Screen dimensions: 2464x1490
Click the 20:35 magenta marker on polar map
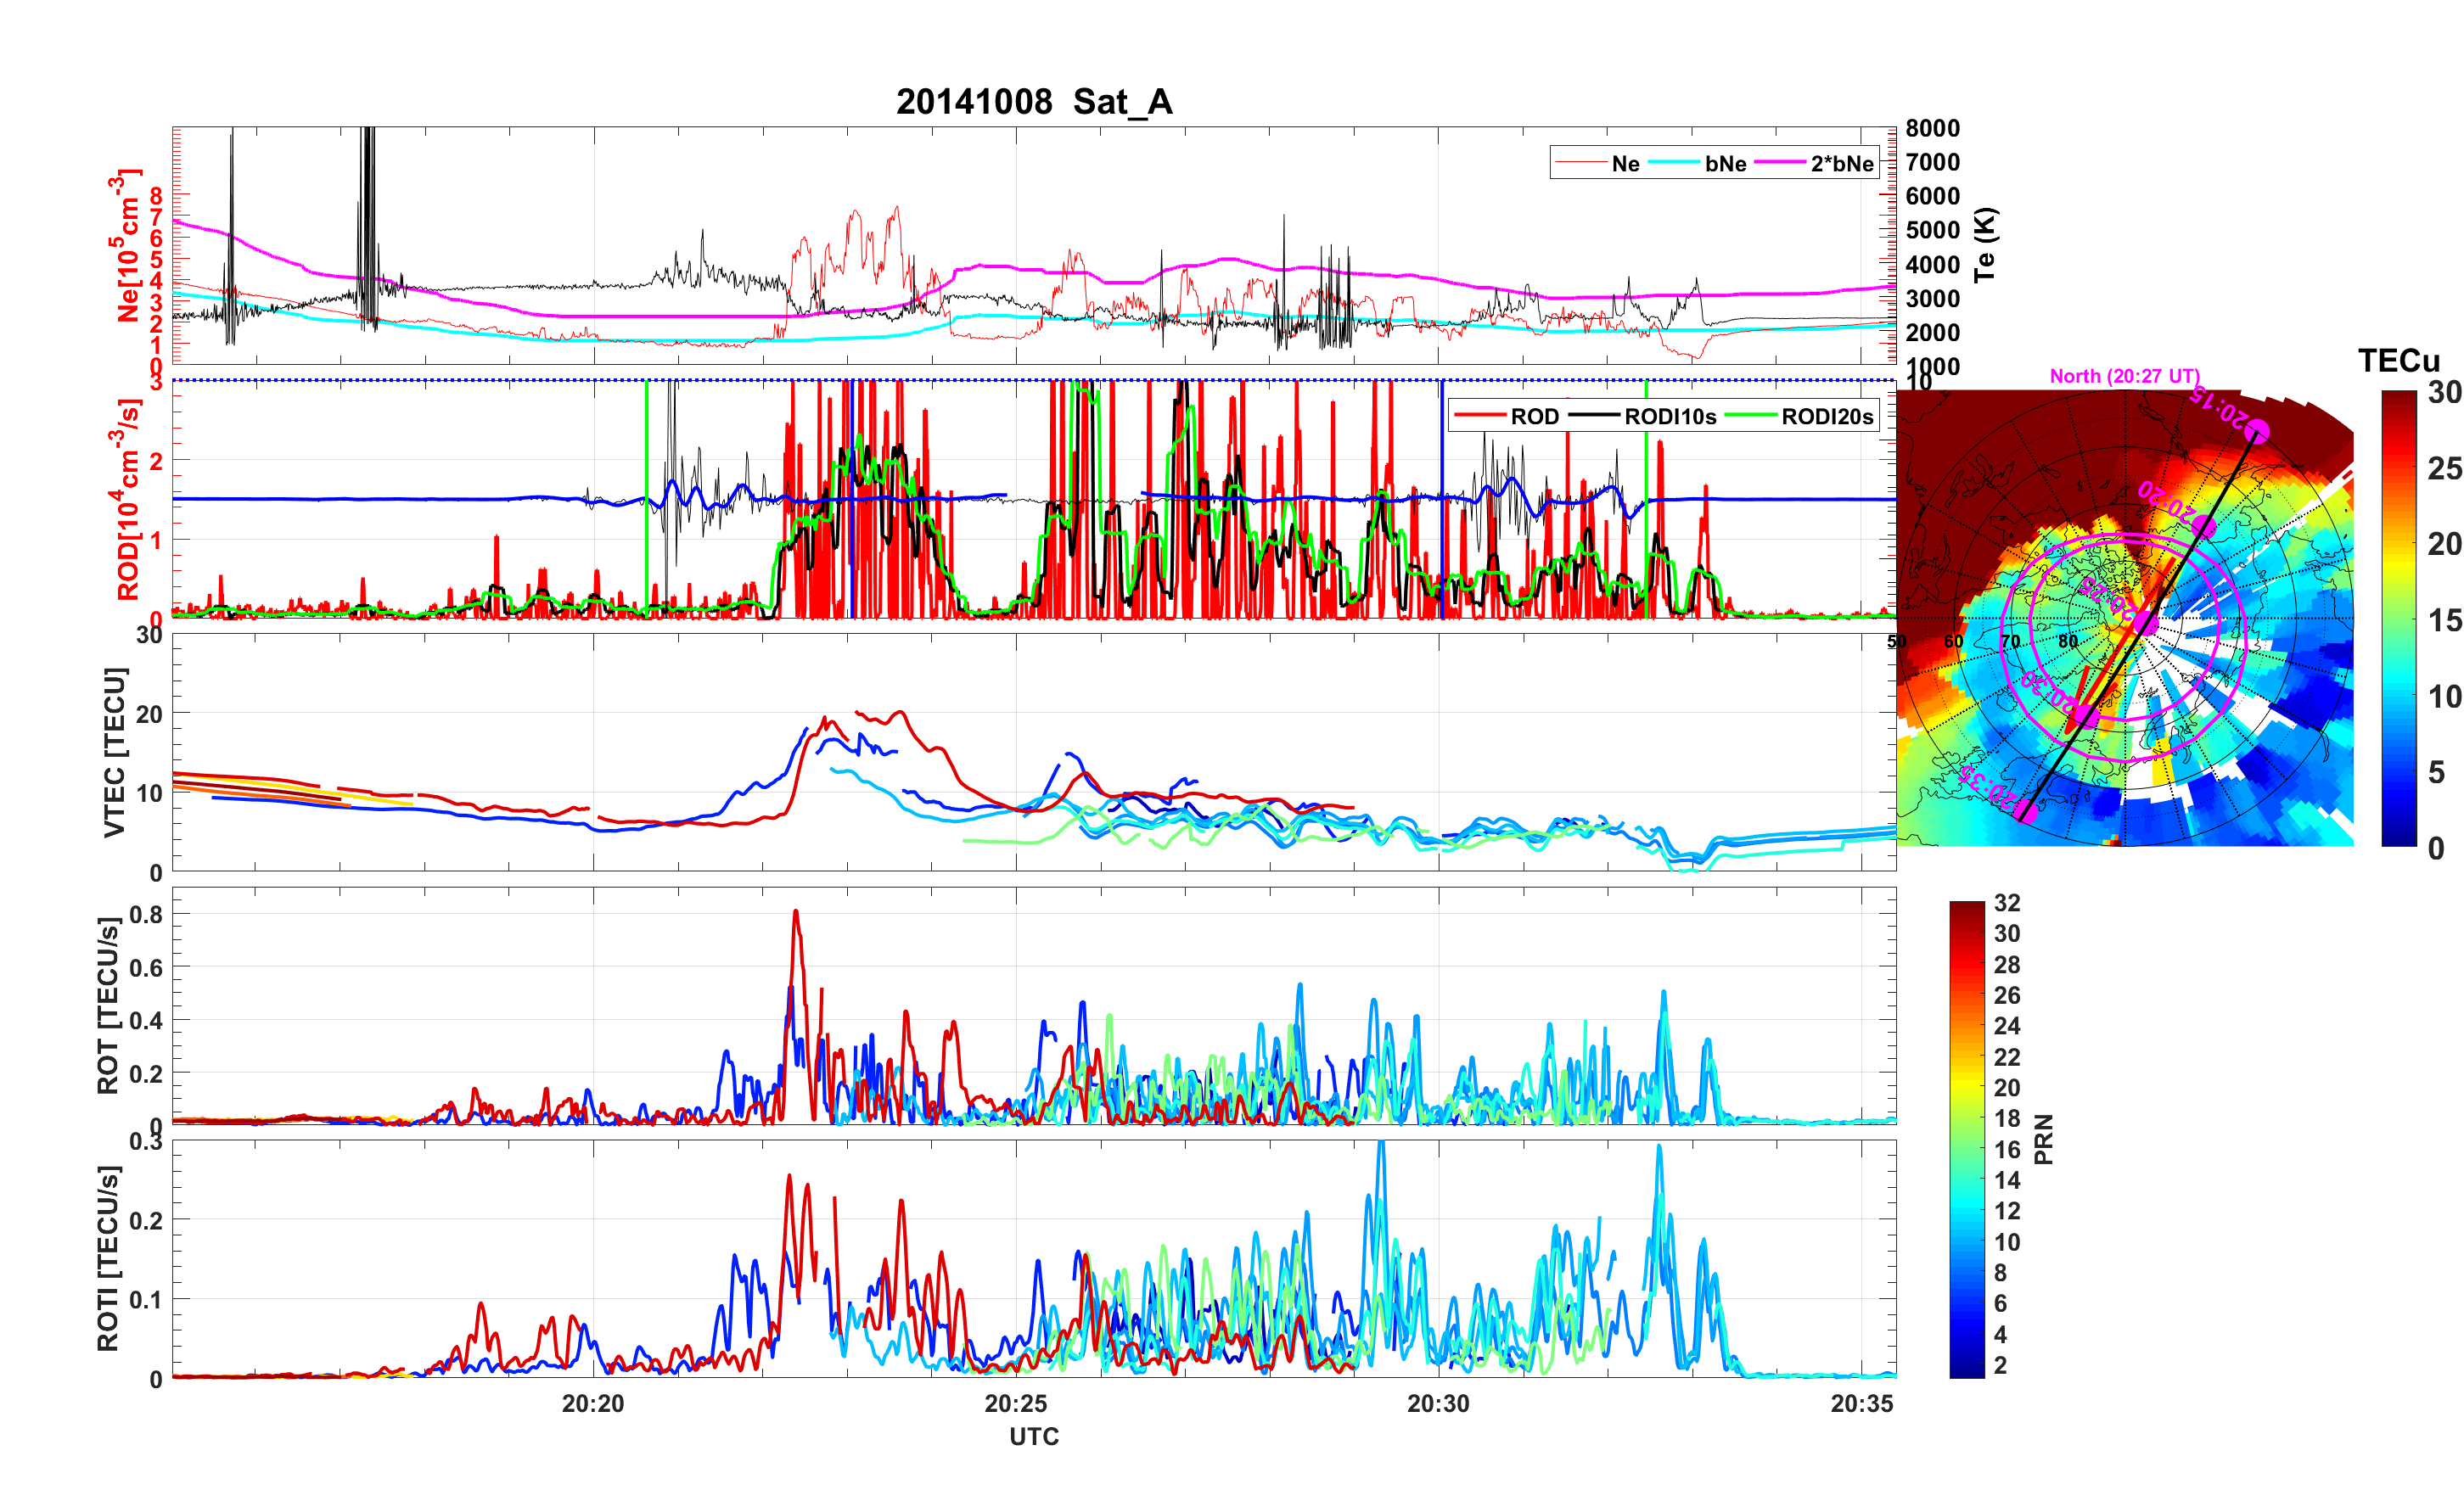[x=2025, y=810]
